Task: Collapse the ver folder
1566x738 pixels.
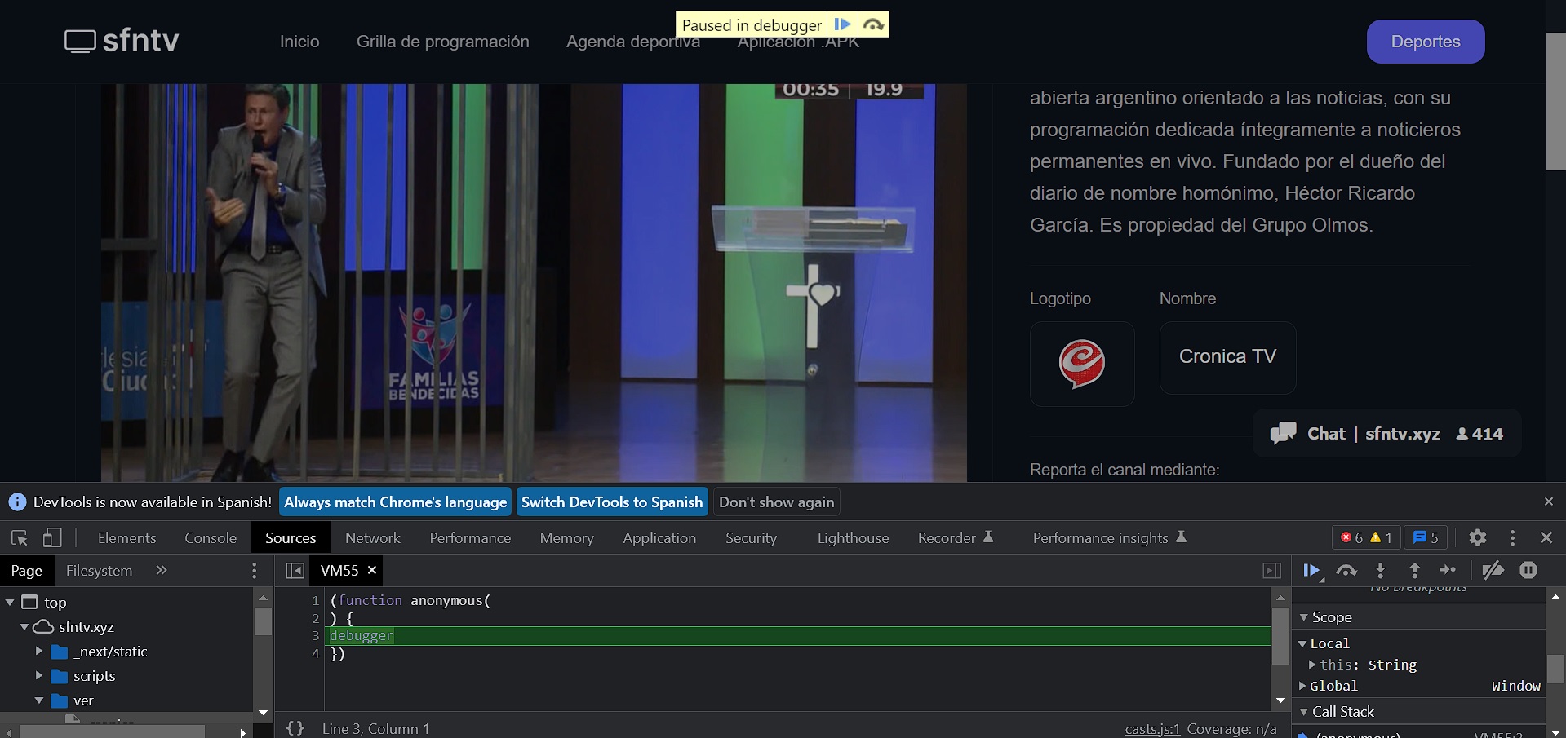Action: point(38,700)
